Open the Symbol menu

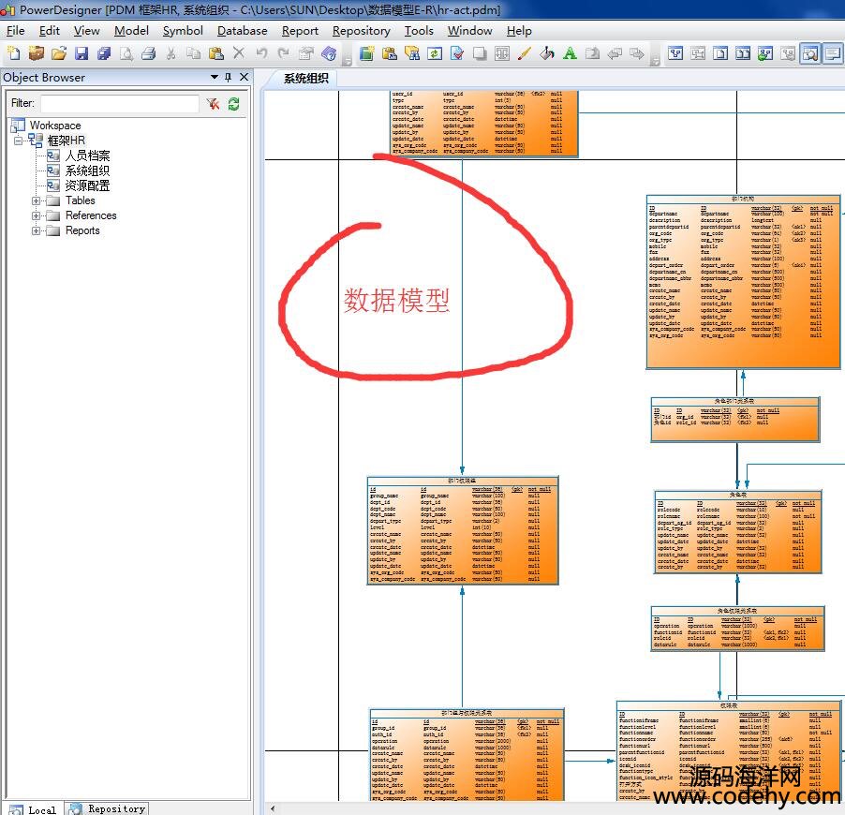tap(184, 31)
